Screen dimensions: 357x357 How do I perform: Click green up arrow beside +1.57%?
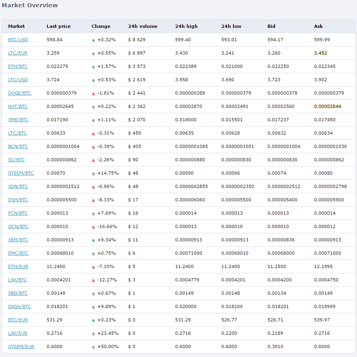click(x=93, y=67)
